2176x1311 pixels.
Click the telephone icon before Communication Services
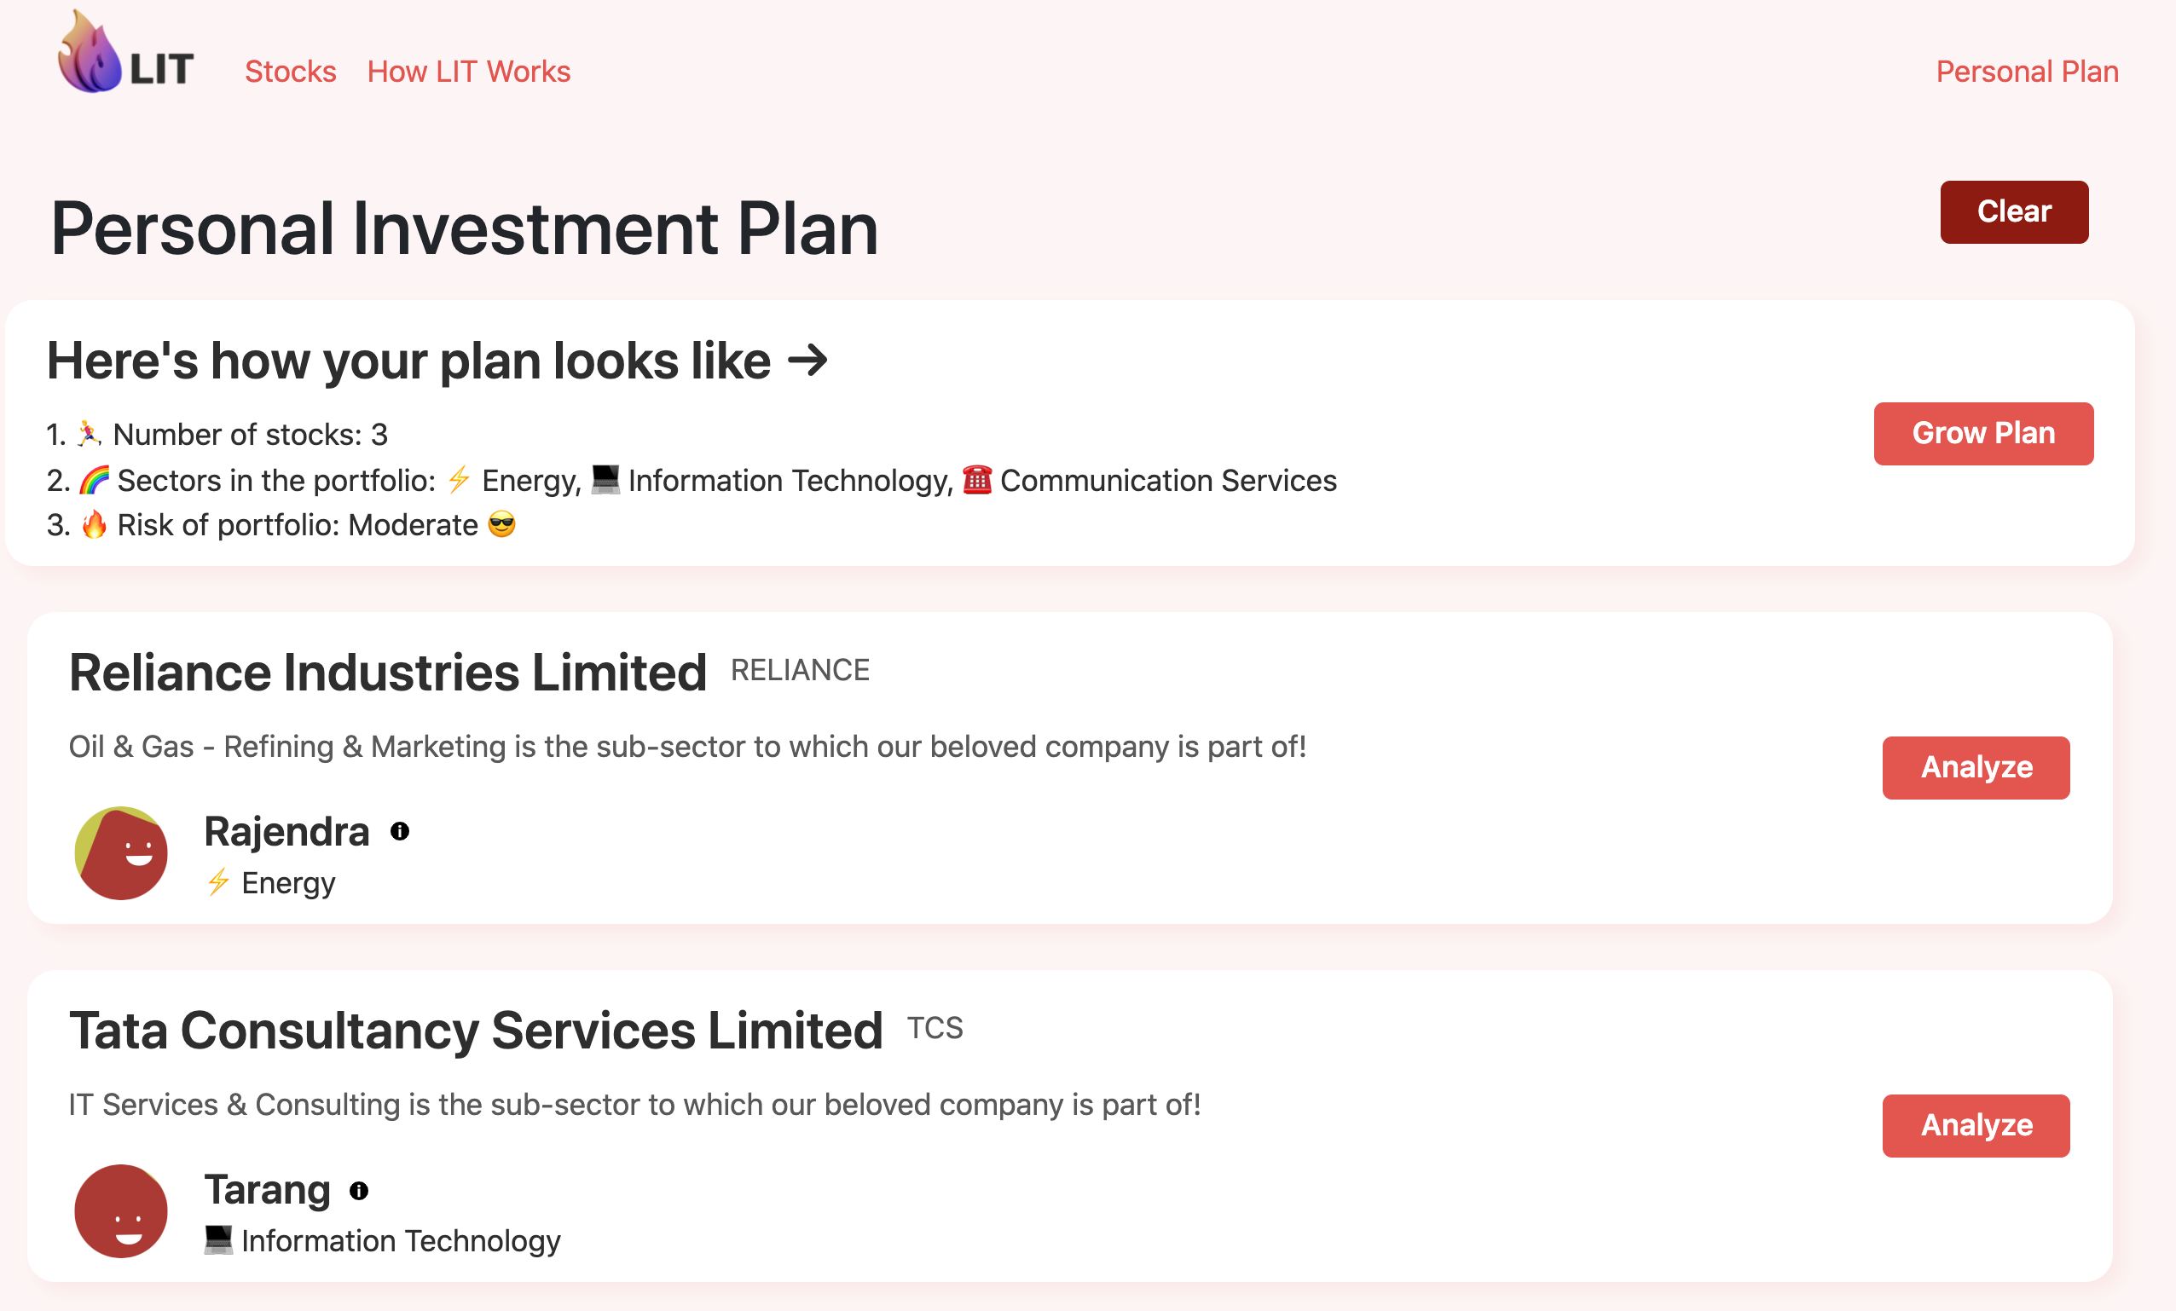click(x=977, y=479)
